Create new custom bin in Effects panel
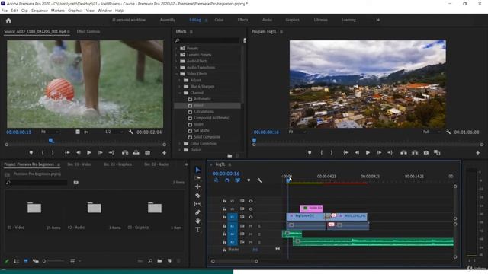Image resolution: width=488 pixels, height=274 pixels. (x=230, y=155)
